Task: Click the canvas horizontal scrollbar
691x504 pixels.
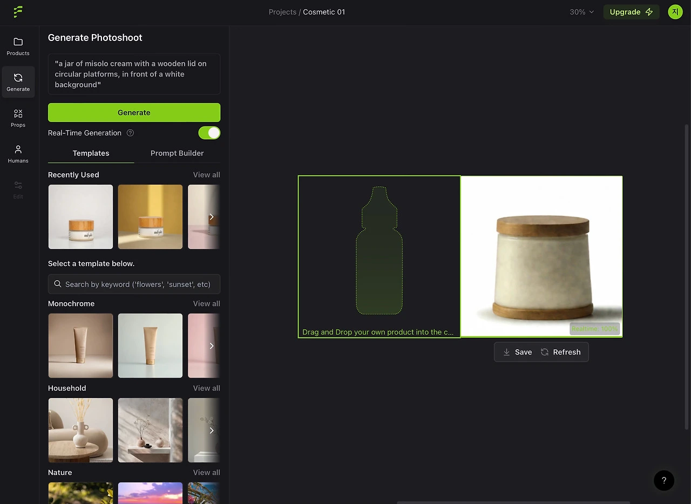Action: [x=513, y=502]
